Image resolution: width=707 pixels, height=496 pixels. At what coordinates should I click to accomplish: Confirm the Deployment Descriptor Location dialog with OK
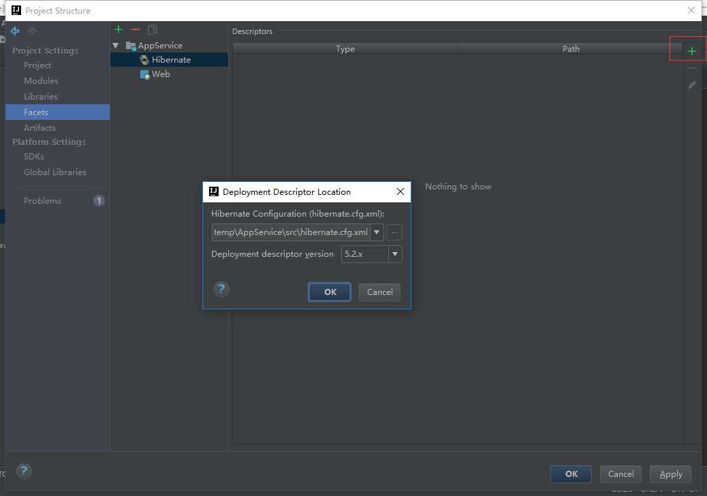[x=330, y=292]
